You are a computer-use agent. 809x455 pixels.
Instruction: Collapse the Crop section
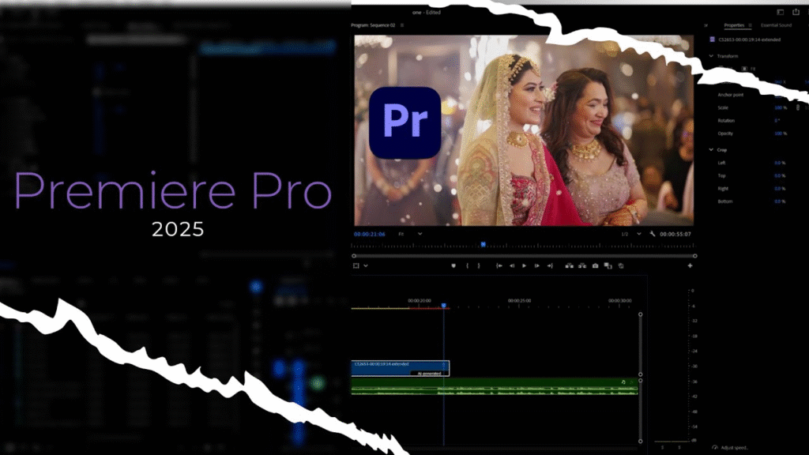pos(711,149)
